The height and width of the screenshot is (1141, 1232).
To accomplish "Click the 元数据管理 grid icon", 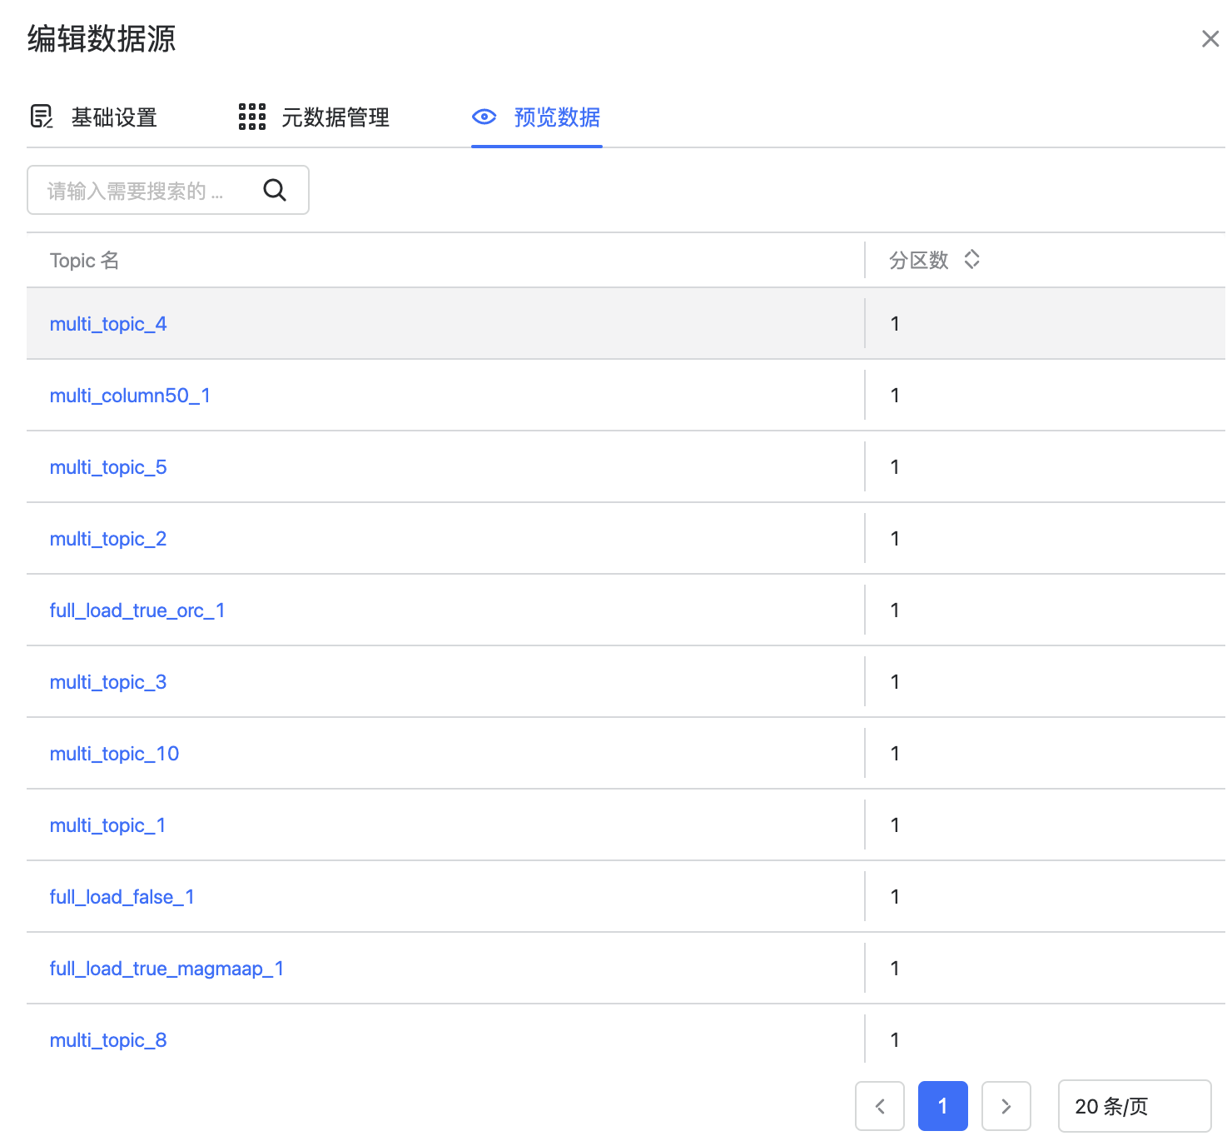I will (x=251, y=117).
